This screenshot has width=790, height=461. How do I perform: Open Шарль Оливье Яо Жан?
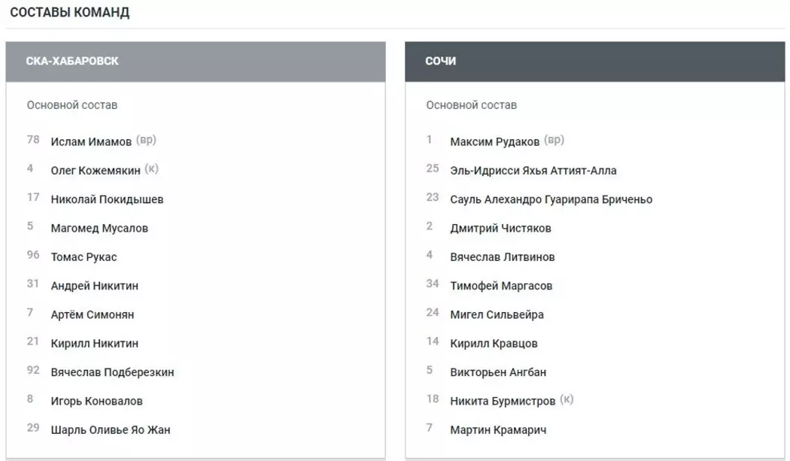pos(110,430)
